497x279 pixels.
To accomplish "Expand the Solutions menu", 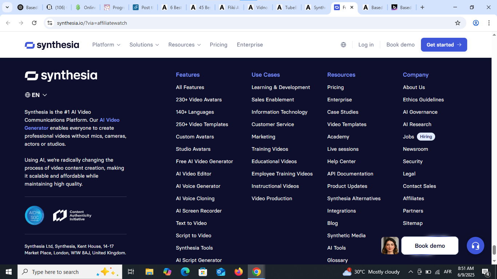I will 144,45.
